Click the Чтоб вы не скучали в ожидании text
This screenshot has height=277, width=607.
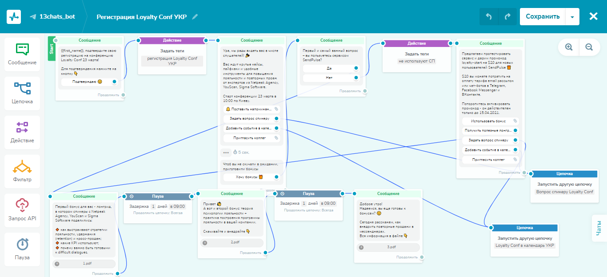click(x=250, y=166)
